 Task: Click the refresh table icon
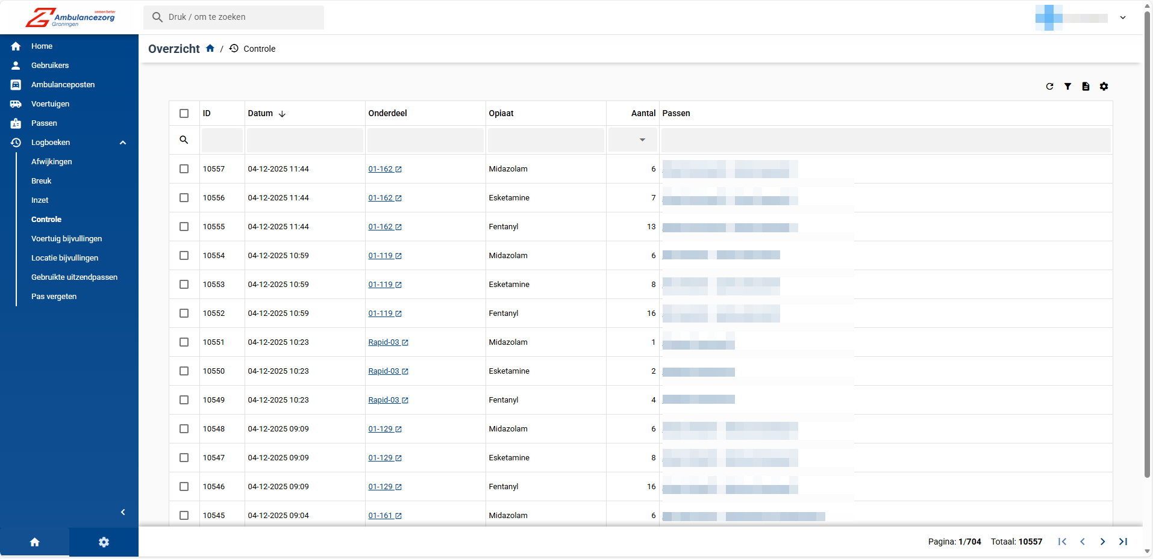(1049, 87)
